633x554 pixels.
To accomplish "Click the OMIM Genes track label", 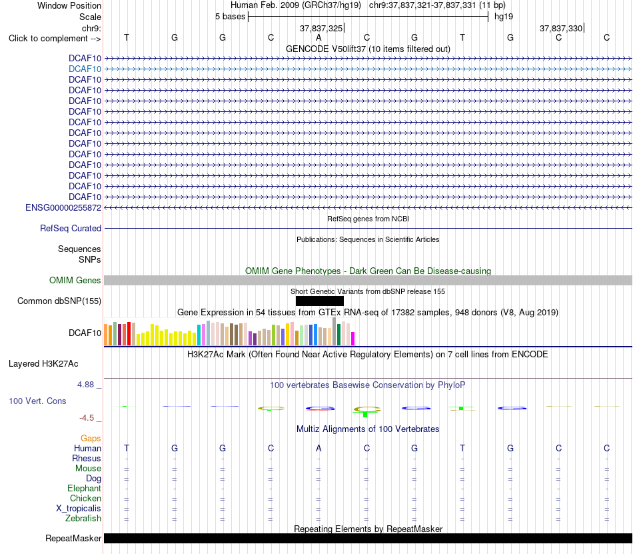I will (75, 280).
